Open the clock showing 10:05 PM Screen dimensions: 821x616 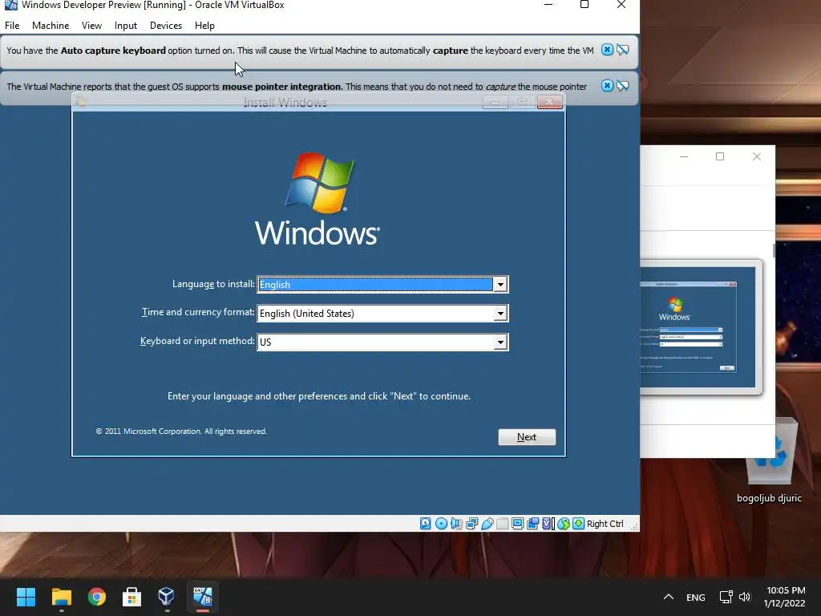click(x=784, y=597)
